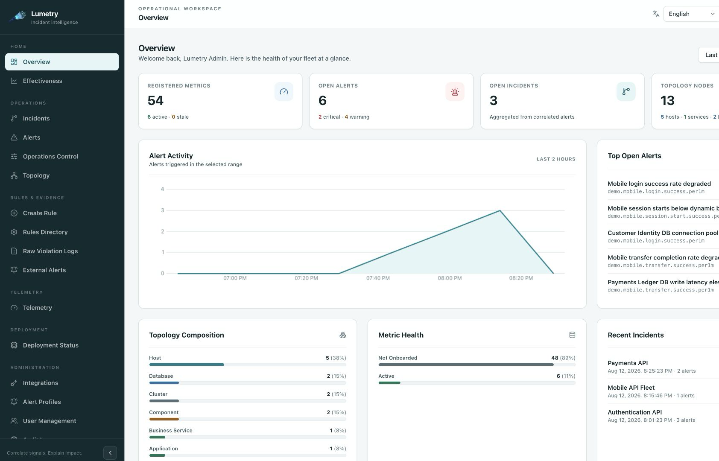Collapse the sidebar with the chevron button
This screenshot has width=719, height=461.
110,452
